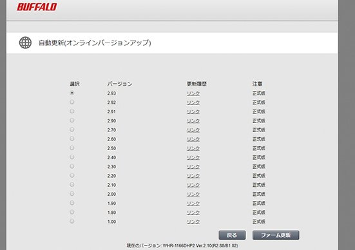
Task: Open the リンク history for version 2.92
Action: 193,102
